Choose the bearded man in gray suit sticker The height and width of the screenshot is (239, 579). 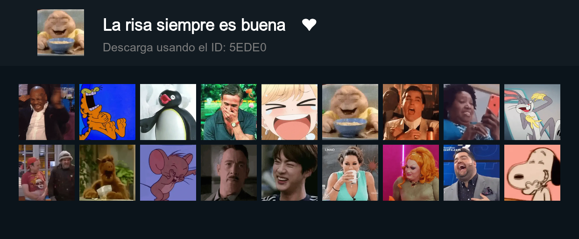472,173
